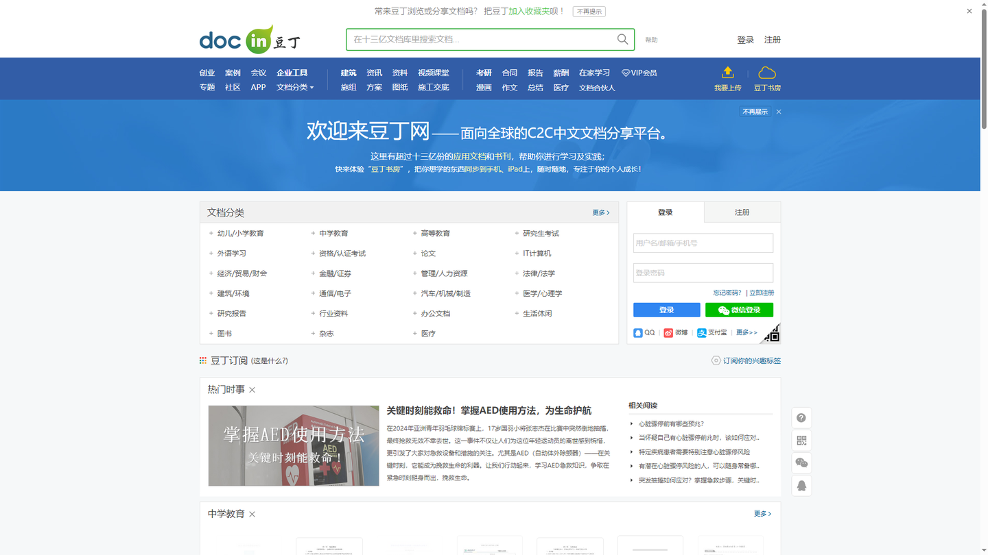Expand the 法律/法学 category
The height and width of the screenshot is (555, 988).
point(517,273)
